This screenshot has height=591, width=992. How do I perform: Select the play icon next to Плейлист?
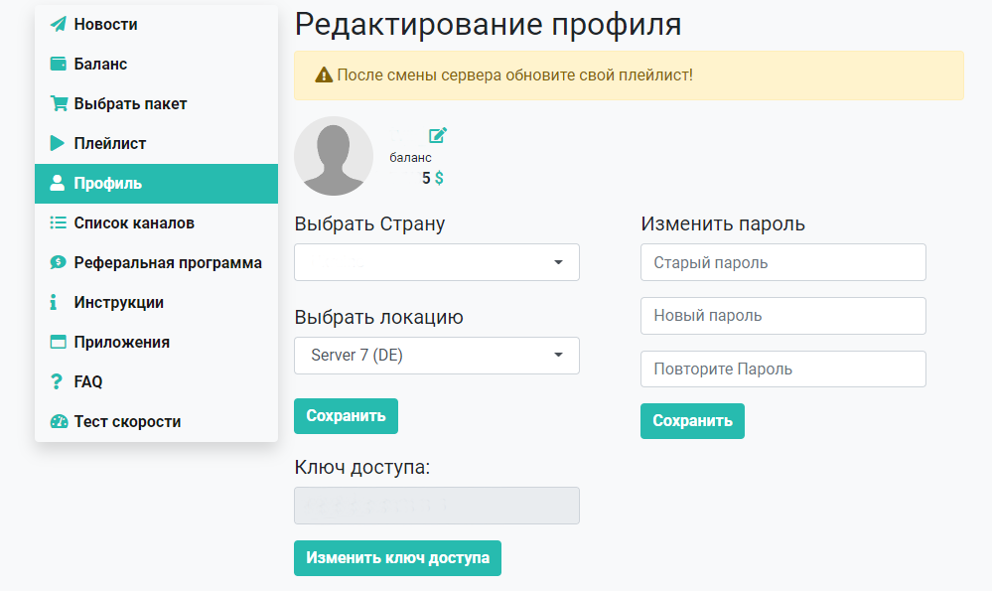(57, 143)
